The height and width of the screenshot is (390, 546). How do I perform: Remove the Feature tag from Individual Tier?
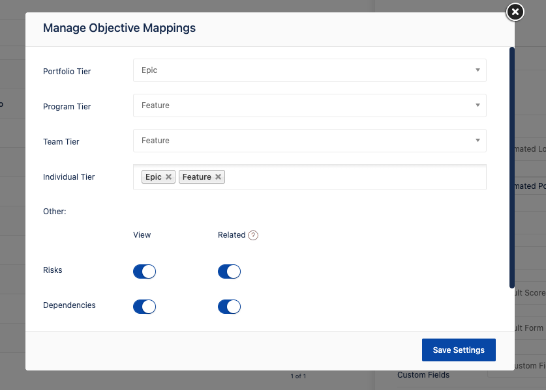[218, 177]
